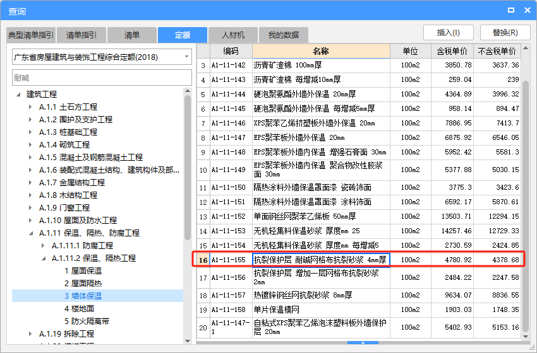Collapse the A.1.11 保温、隔热、防腐工程 node

point(31,233)
